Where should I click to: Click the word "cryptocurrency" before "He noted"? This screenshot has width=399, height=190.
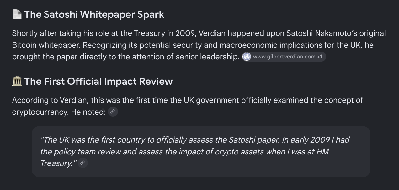pyautogui.click(x=40, y=112)
